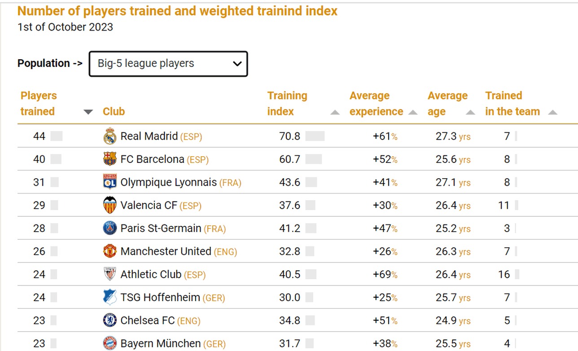The image size is (578, 351).
Task: Click the Real Madrid club crest
Action: coord(110,136)
